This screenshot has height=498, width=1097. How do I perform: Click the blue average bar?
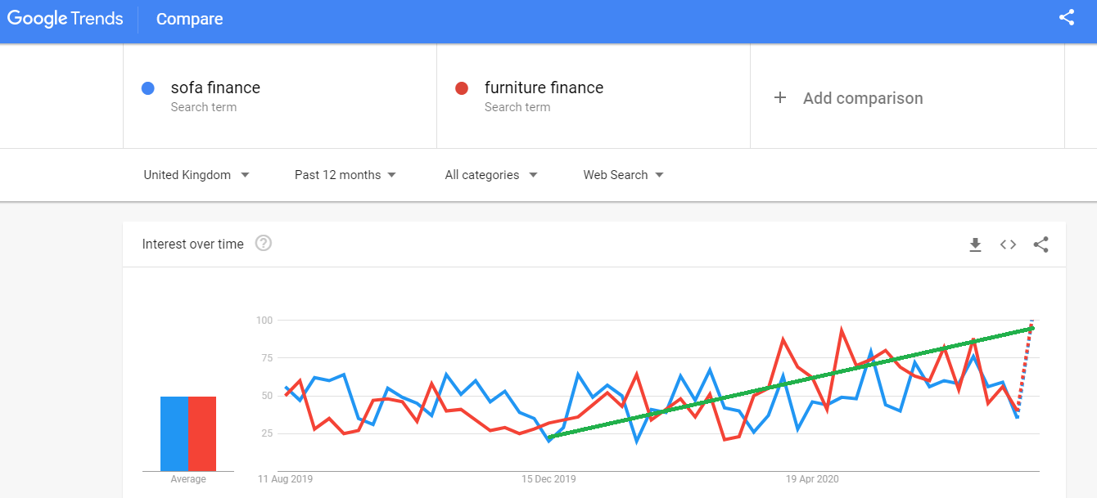(x=174, y=433)
